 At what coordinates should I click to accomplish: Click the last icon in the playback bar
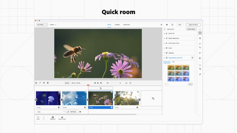click(130, 83)
